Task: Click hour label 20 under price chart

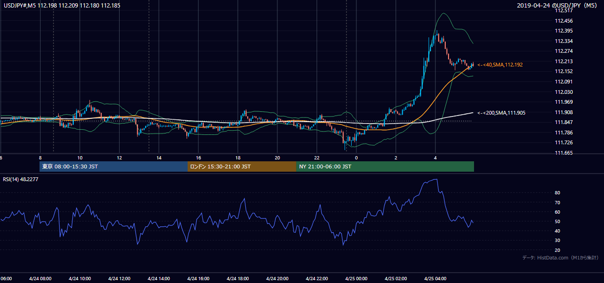Action: [277, 158]
